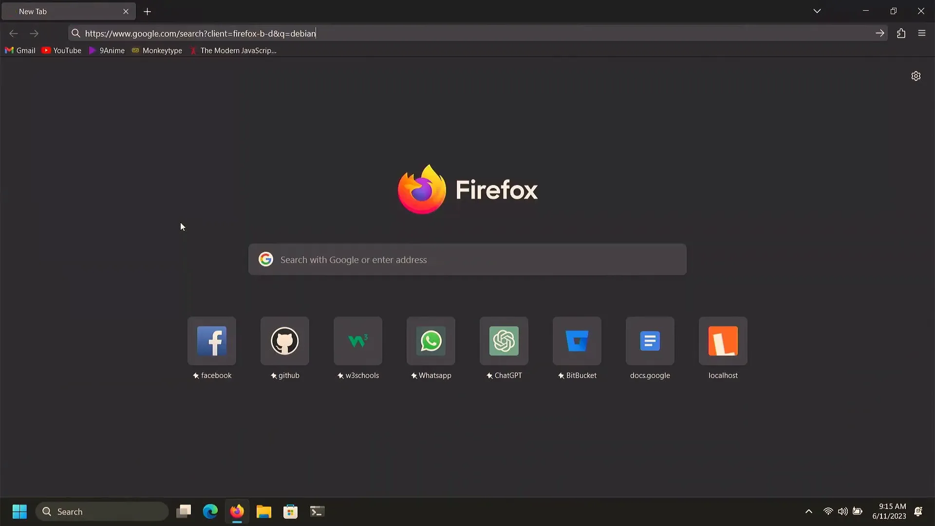Viewport: 935px width, 526px height.
Task: Open the w3schools shortcut tile
Action: (x=358, y=341)
